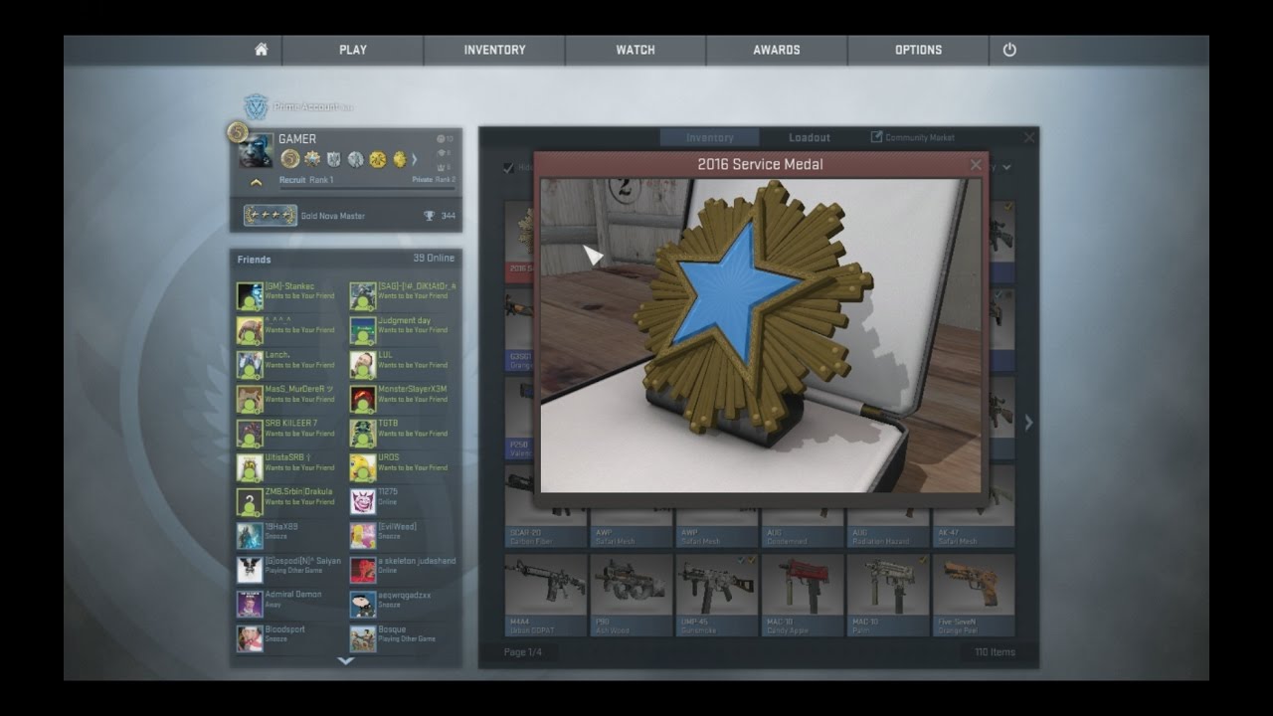Select Lanch.'s friend avatar

[250, 365]
